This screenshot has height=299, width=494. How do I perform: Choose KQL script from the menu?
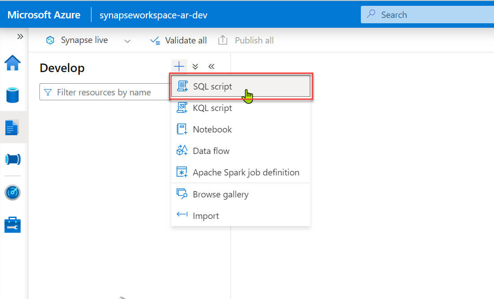pyautogui.click(x=212, y=108)
